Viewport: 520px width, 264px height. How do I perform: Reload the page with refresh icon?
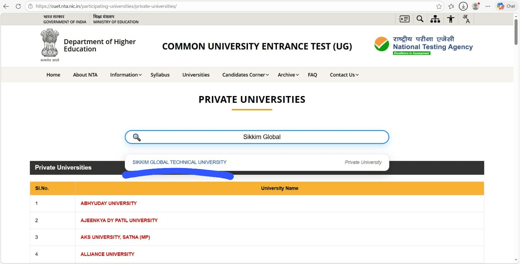tap(18, 6)
